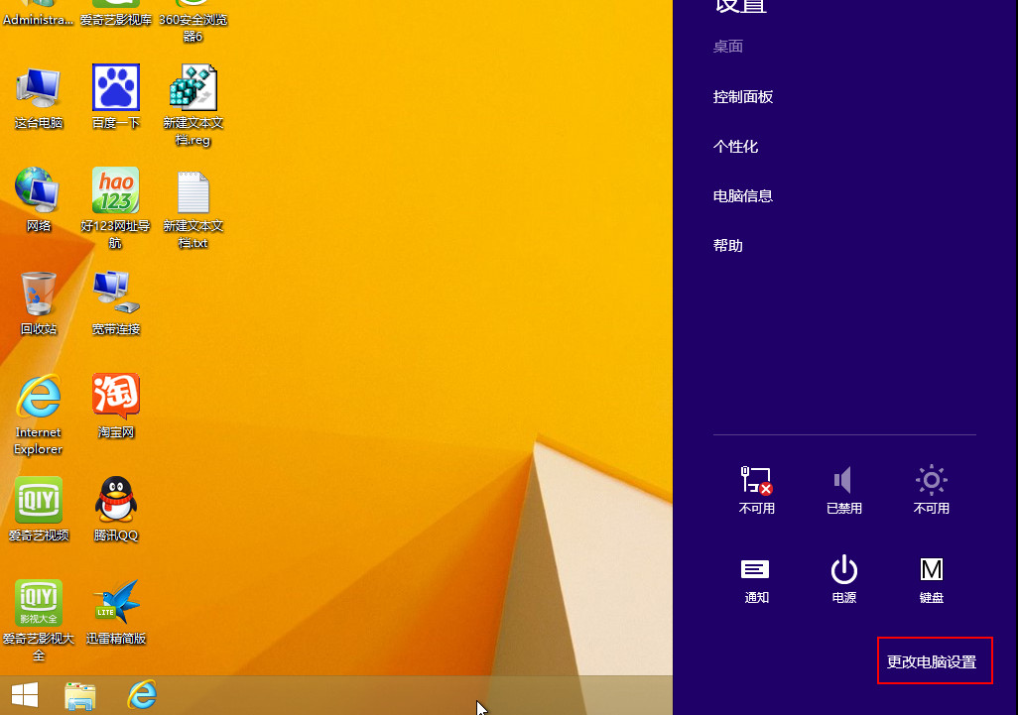The image size is (1018, 715).
Task: Select the 腾讯QQ penguin desktop icon
Action: [x=116, y=510]
